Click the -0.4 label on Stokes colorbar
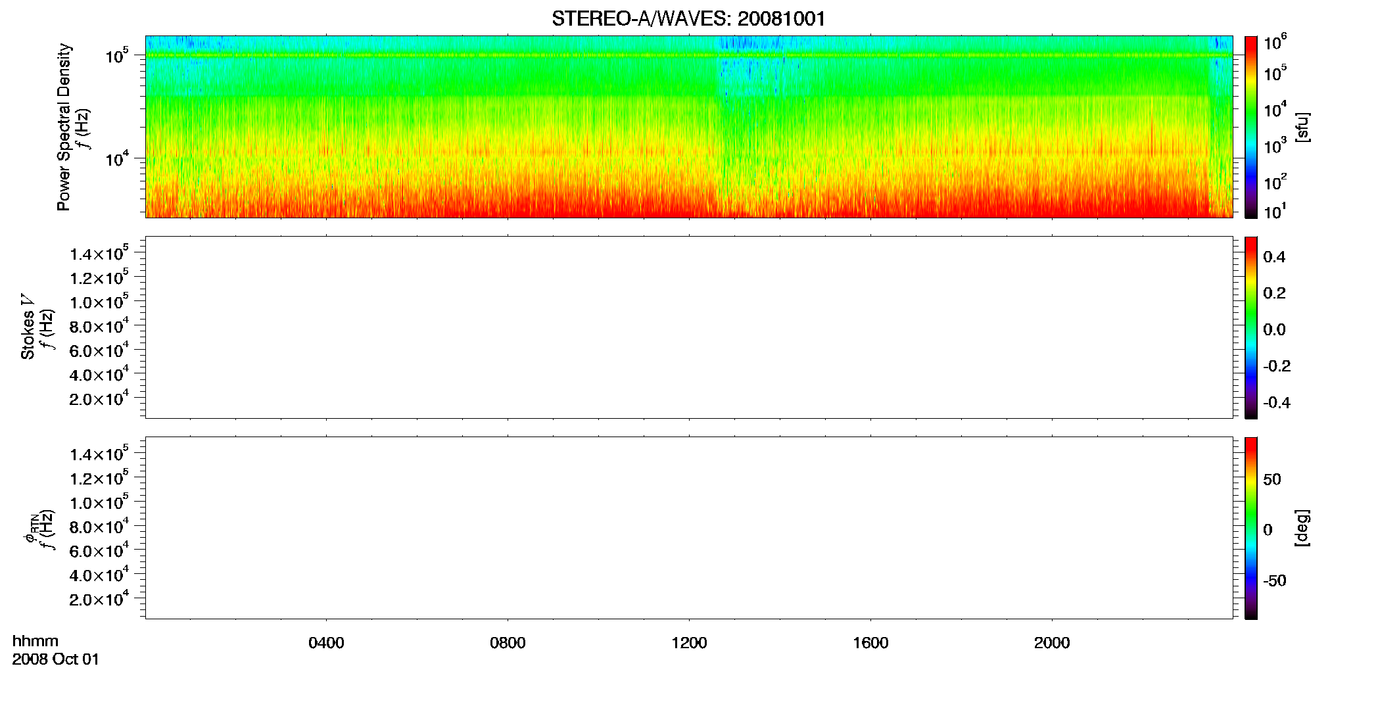Screen dimensions: 1378x710 point(1277,403)
